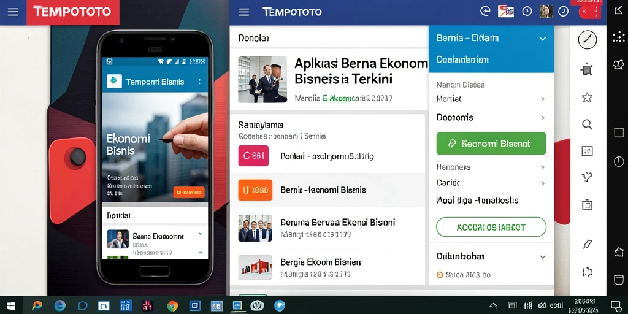Click the orange U 1890 badge
The image size is (628, 314).
point(255,190)
